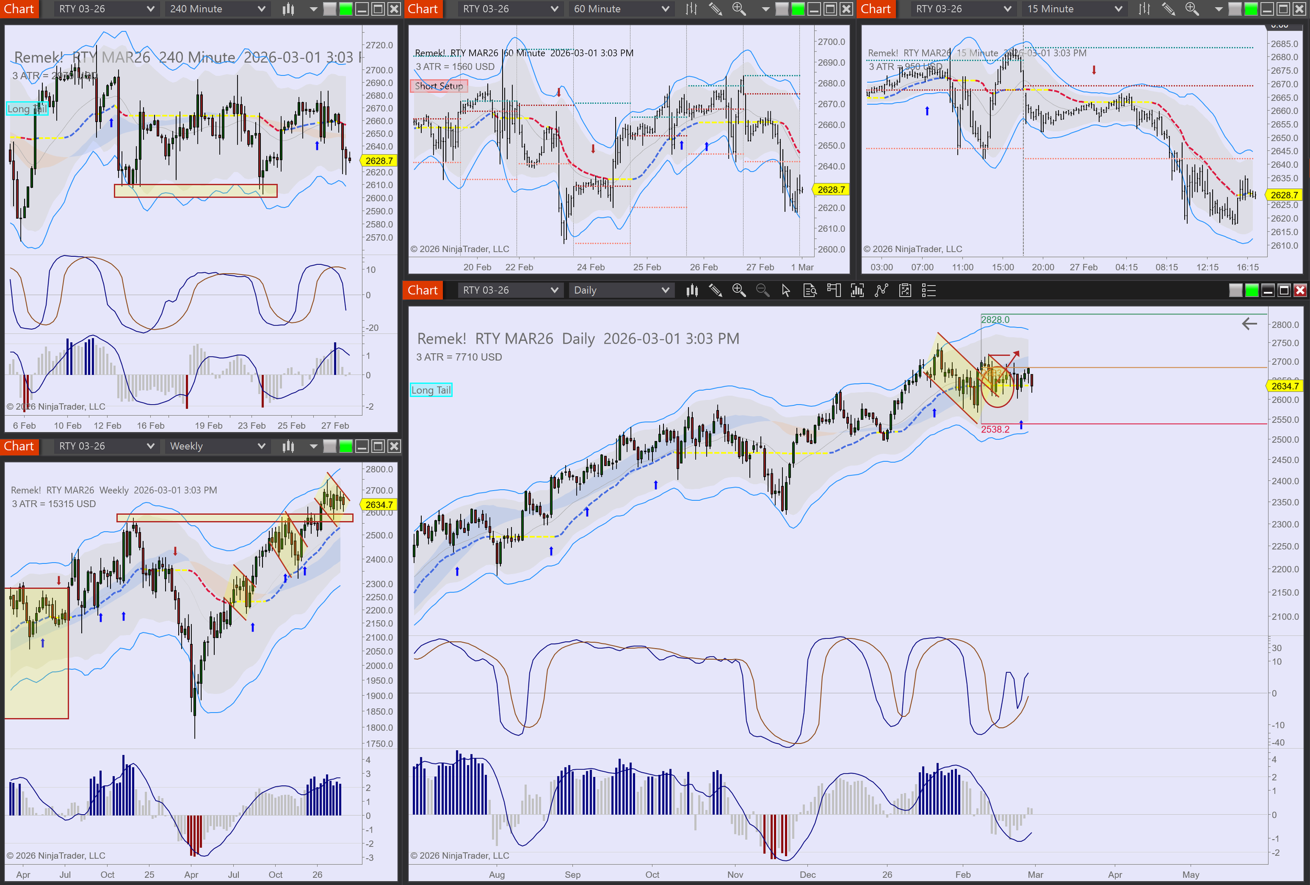1310x885 pixels.
Task: Expand the toolbar overflow arrow in 60 Minute chart
Action: tap(765, 9)
